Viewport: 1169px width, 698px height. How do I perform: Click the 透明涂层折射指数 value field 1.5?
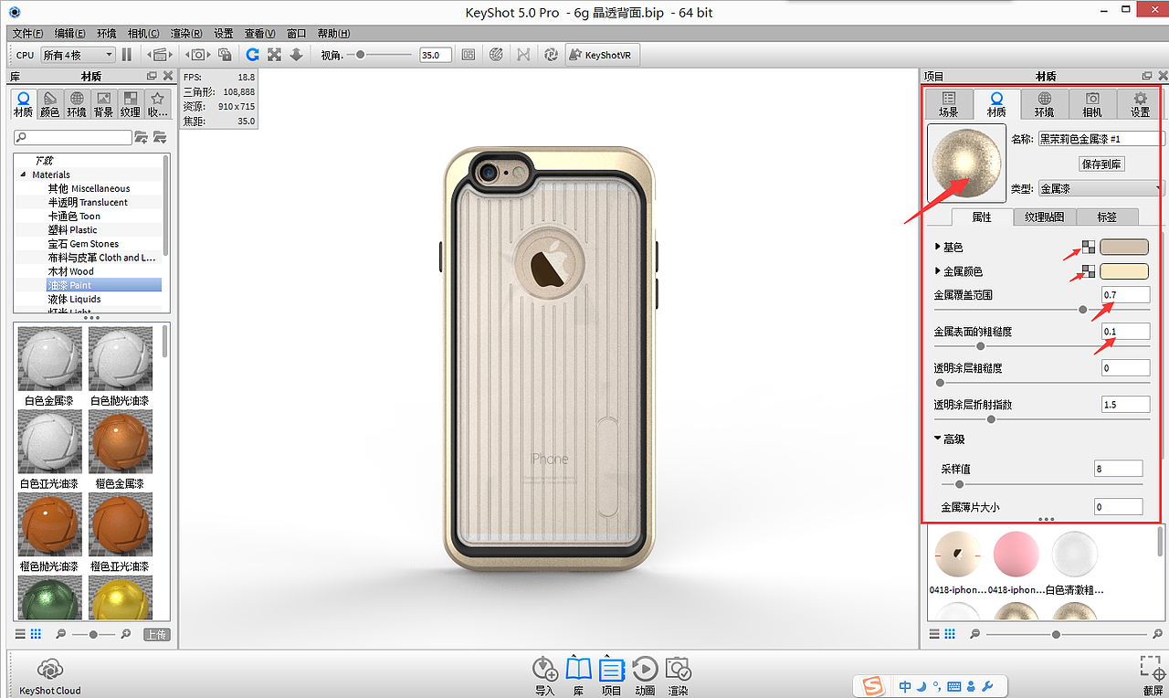pyautogui.click(x=1125, y=404)
